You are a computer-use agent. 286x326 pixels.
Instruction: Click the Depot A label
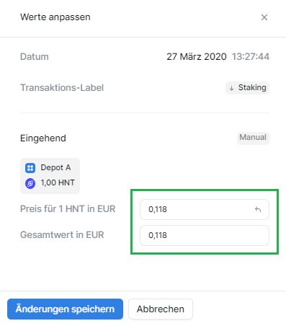click(55, 167)
